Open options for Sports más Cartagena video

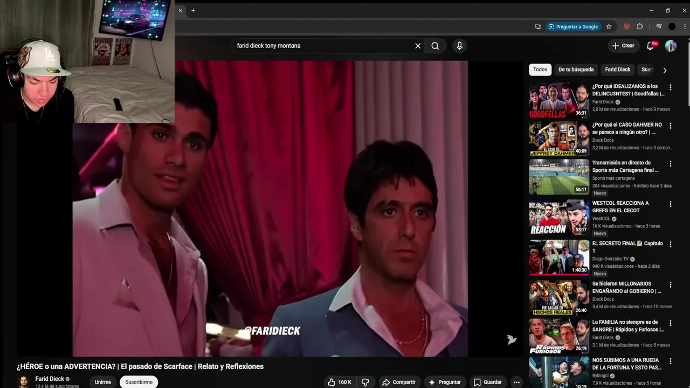coord(671,164)
